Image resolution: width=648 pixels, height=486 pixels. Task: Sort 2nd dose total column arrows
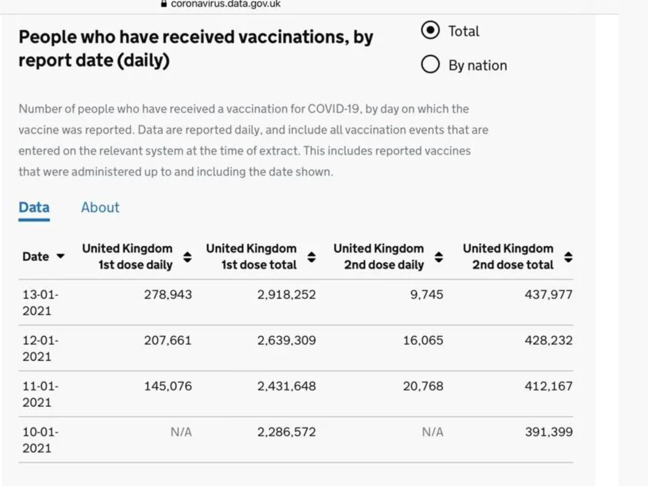pyautogui.click(x=568, y=257)
